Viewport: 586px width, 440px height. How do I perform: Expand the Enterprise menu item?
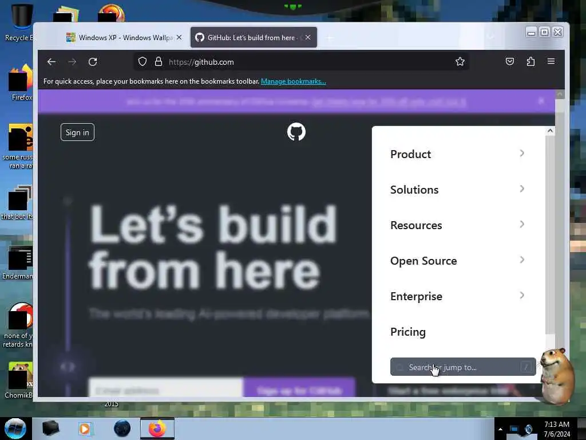click(x=458, y=296)
